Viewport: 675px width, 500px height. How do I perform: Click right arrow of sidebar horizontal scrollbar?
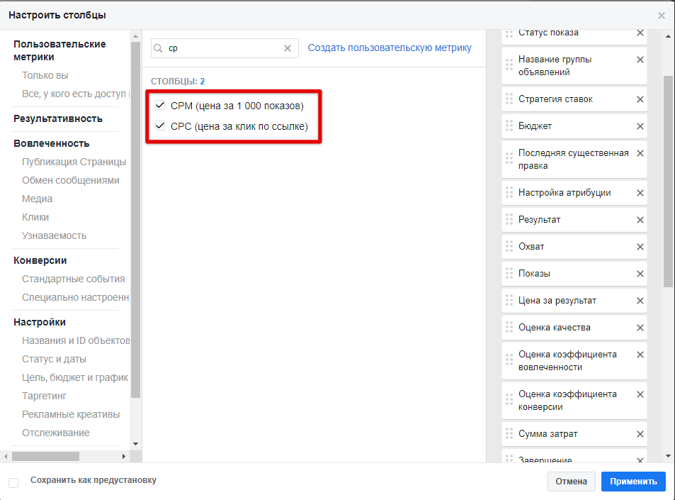[x=124, y=456]
